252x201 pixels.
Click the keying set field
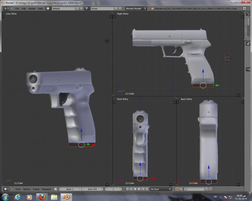(x=196, y=189)
